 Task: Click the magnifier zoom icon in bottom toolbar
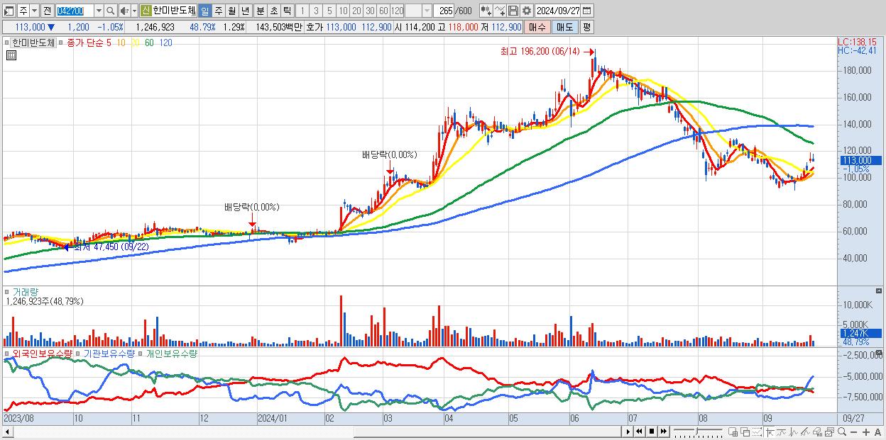841,432
